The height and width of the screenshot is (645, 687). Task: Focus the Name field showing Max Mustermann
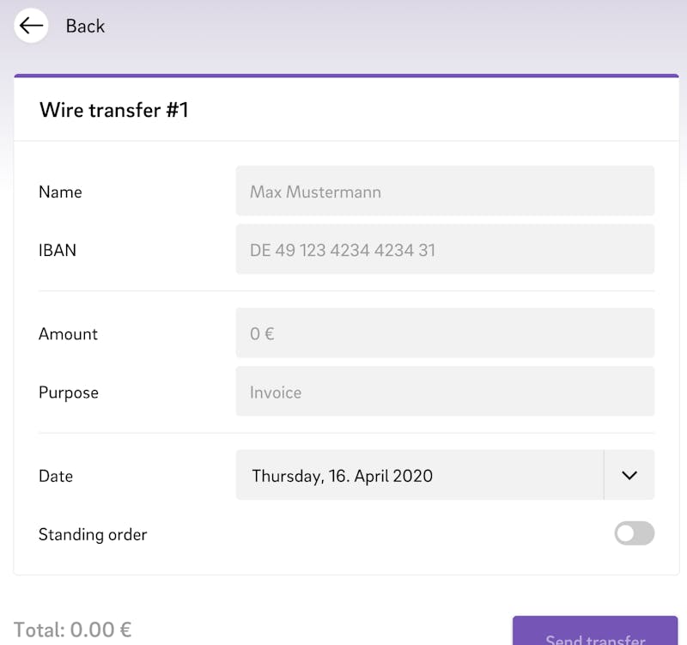(x=445, y=191)
